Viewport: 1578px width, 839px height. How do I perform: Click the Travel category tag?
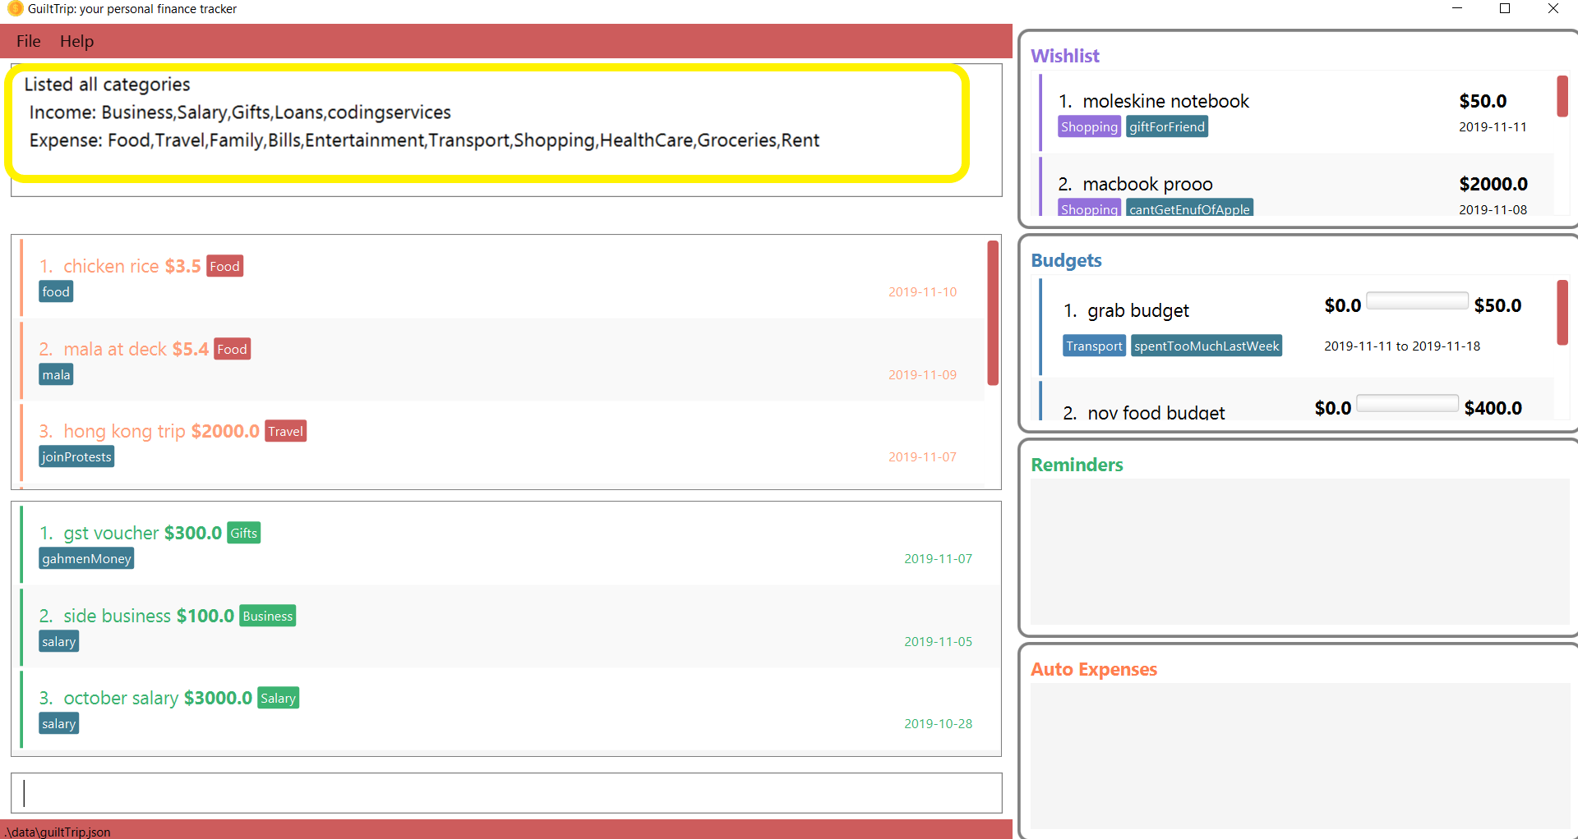point(285,431)
